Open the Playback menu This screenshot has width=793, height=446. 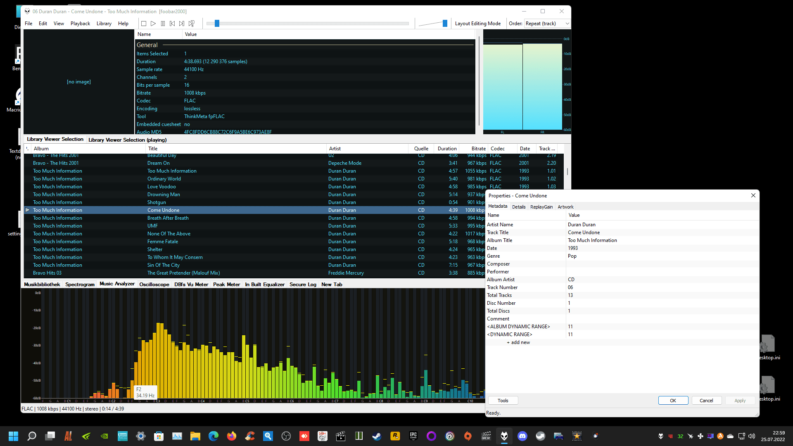[80, 24]
